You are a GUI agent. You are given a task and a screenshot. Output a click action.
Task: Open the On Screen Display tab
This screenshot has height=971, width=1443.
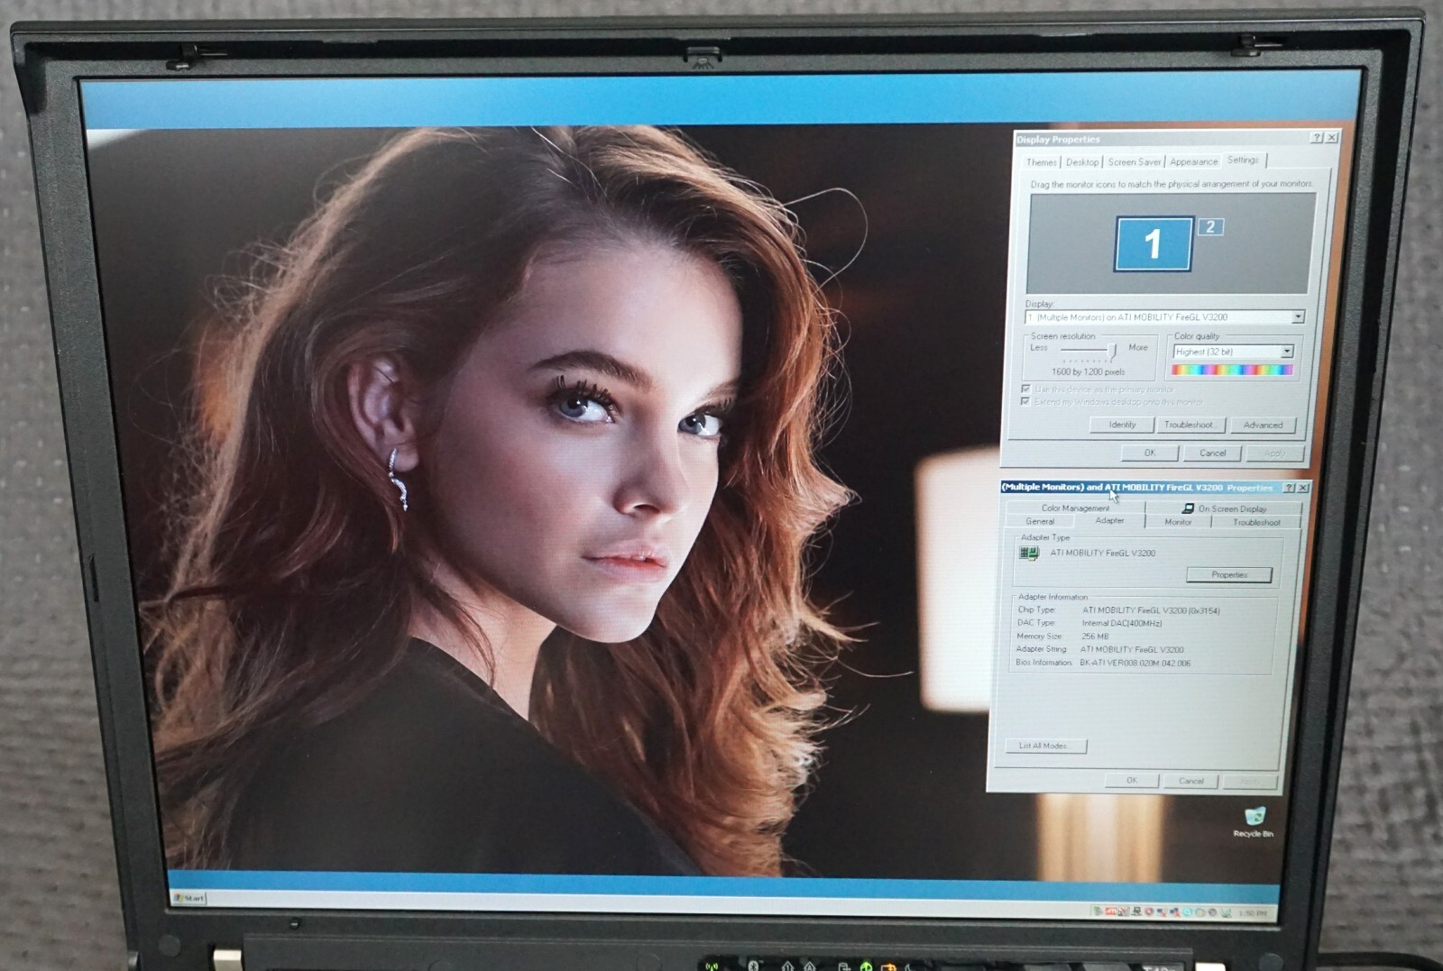tap(1224, 508)
